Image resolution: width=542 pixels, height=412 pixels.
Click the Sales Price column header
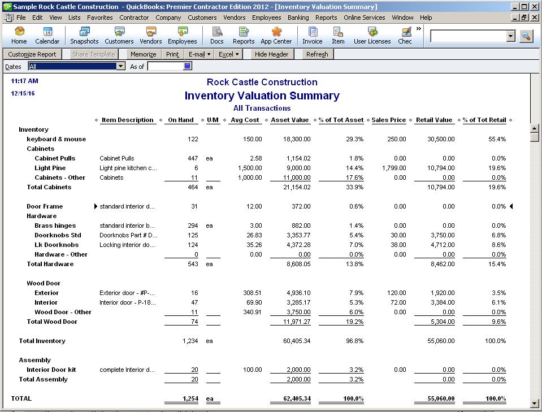pyautogui.click(x=388, y=120)
